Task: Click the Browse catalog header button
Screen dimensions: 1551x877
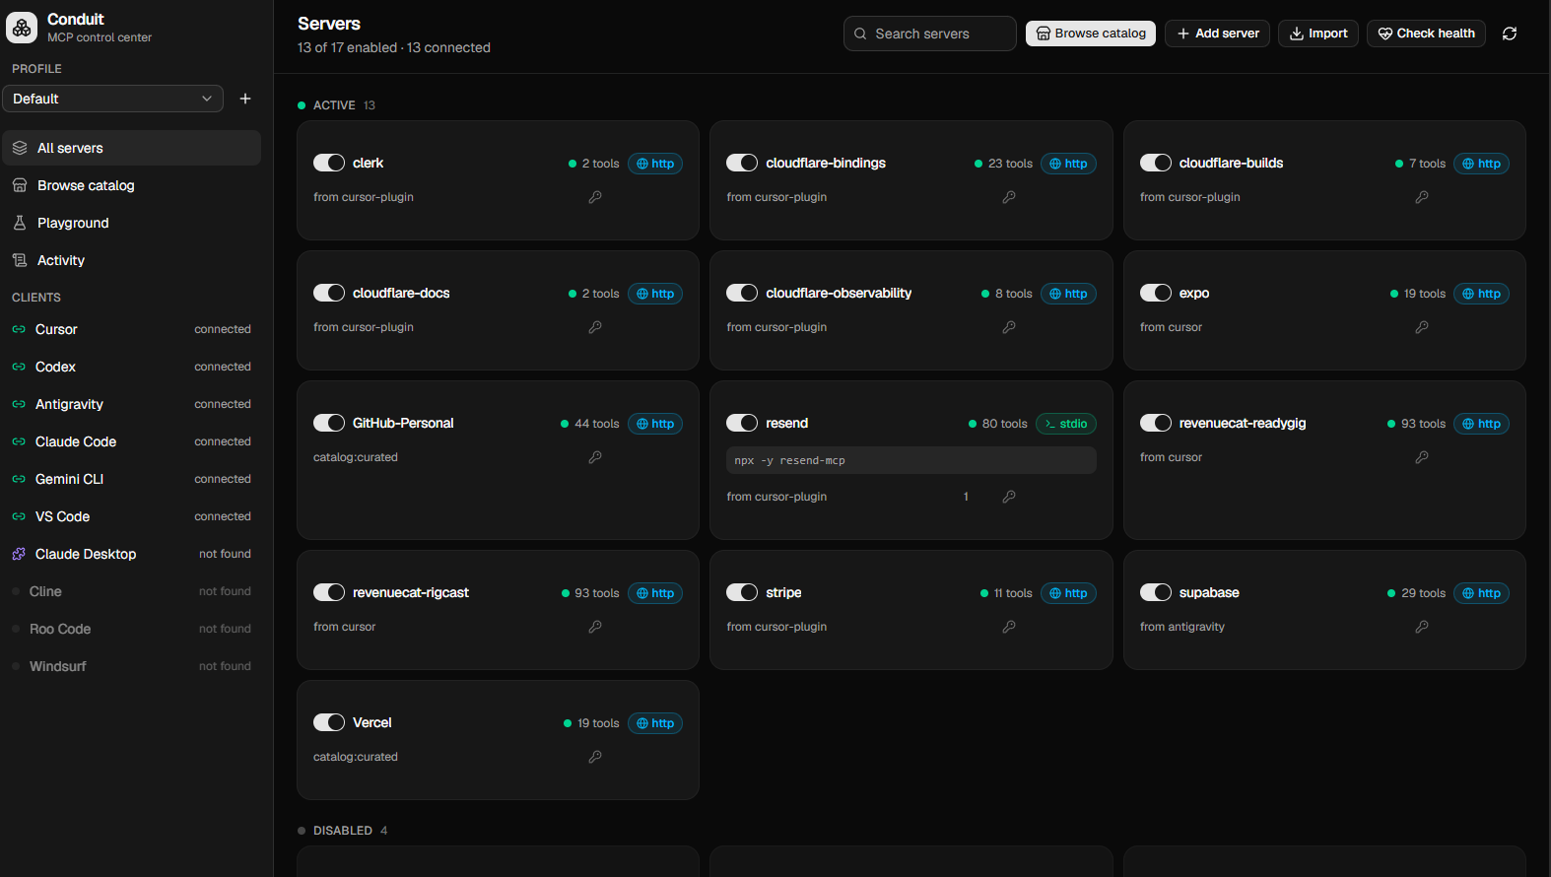Action: 1091,34
